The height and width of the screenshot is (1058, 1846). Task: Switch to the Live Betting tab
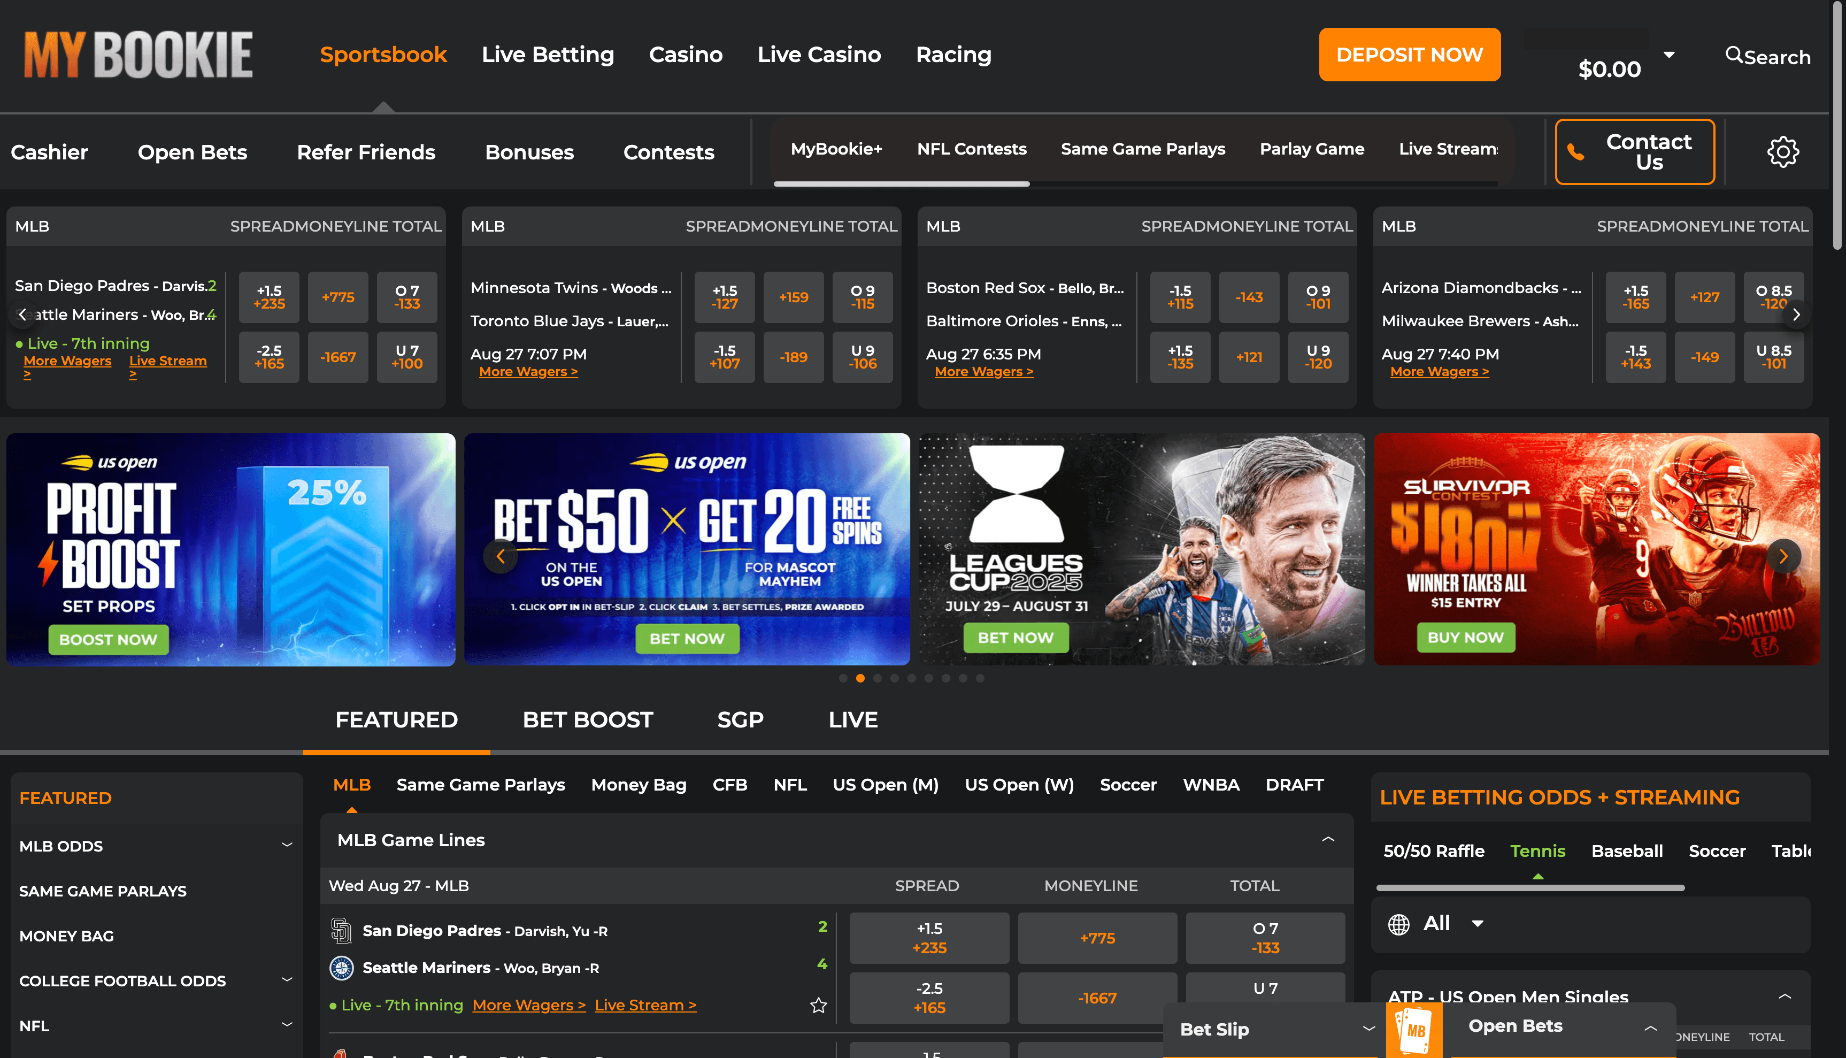pos(548,54)
